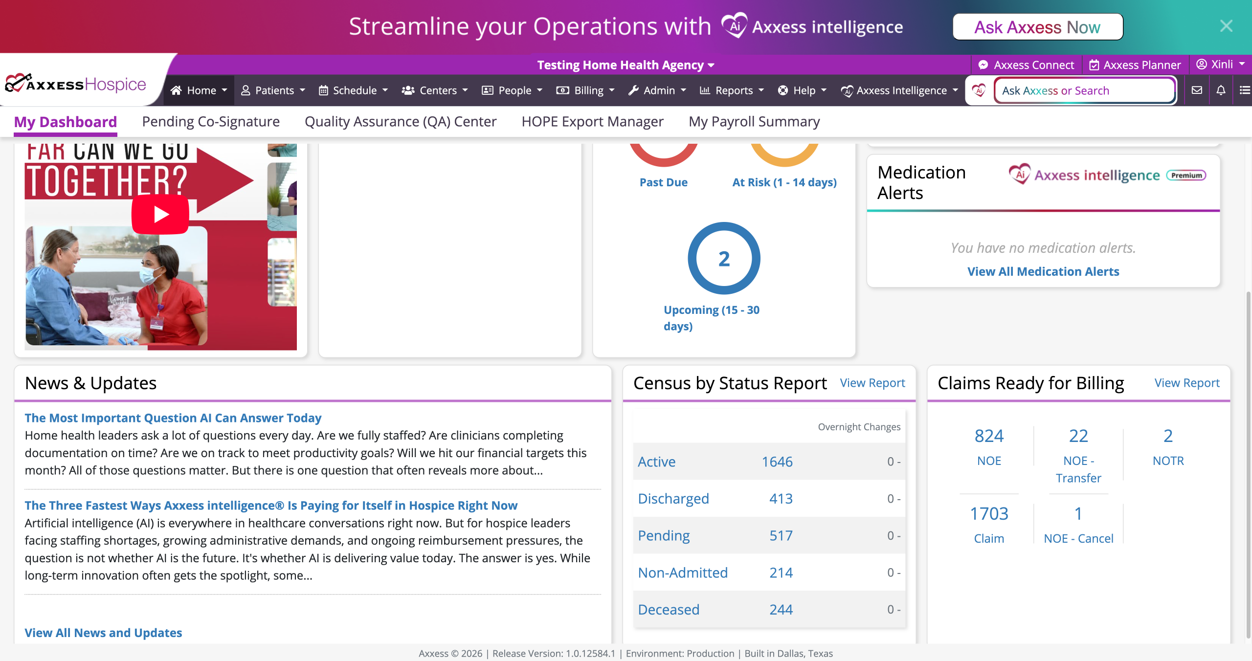Read 'The Most Important Question AI' article
Image resolution: width=1252 pixels, height=661 pixels.
(173, 418)
